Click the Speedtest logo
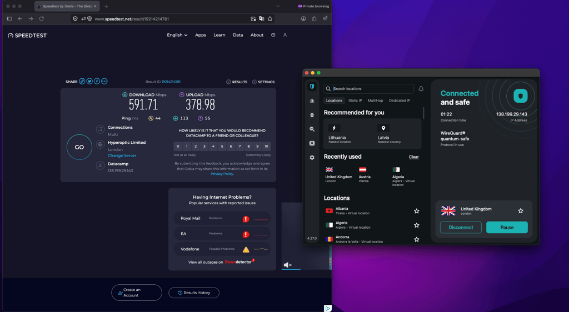569x312 pixels. click(28, 35)
